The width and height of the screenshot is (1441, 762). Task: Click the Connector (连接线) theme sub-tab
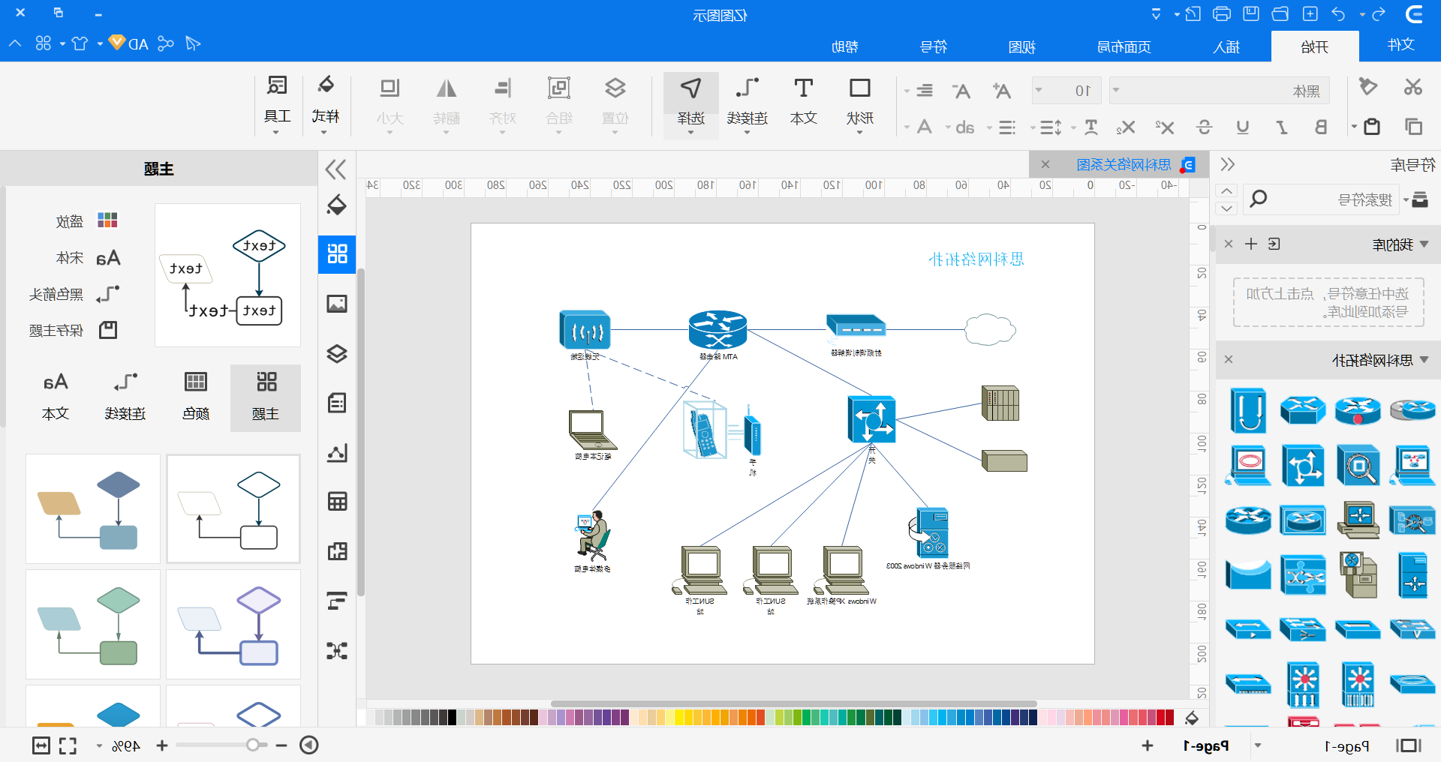coord(125,397)
